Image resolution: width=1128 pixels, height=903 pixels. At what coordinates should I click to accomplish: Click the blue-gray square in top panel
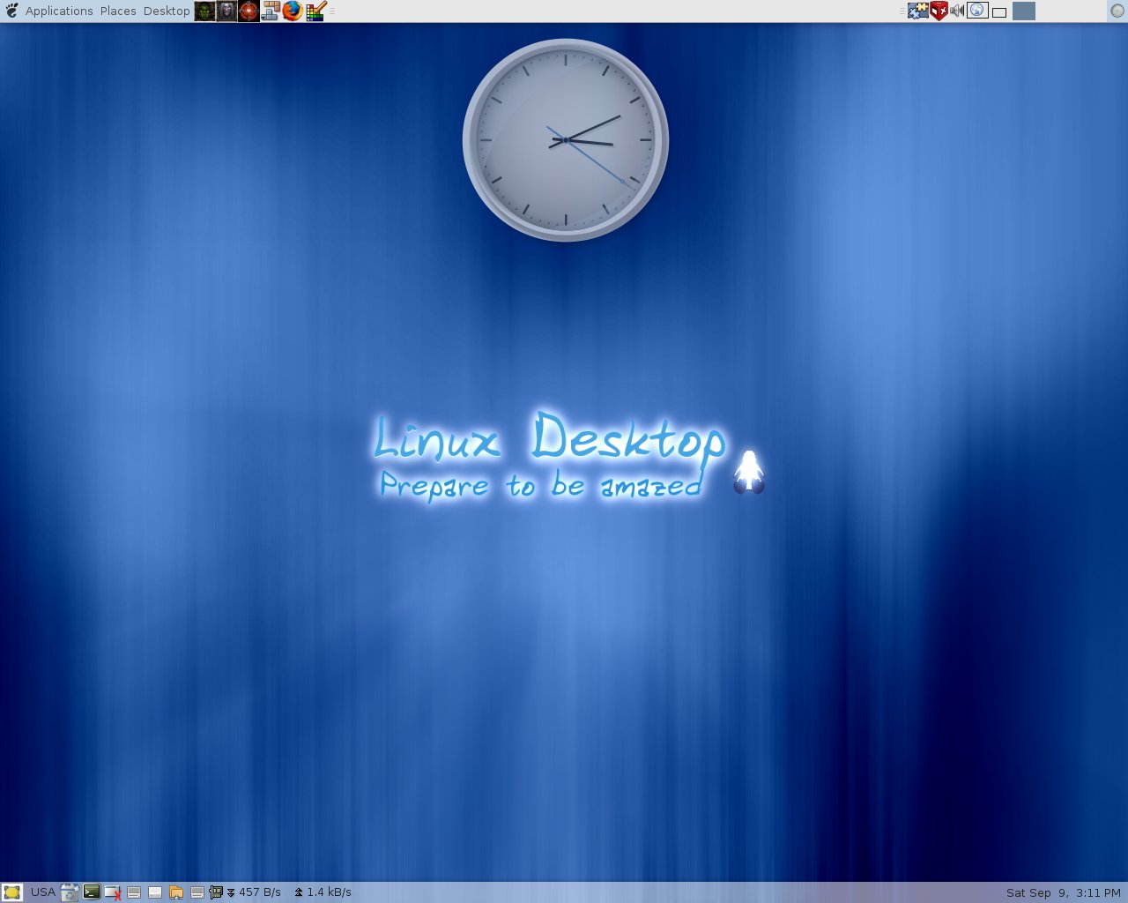pos(1023,11)
